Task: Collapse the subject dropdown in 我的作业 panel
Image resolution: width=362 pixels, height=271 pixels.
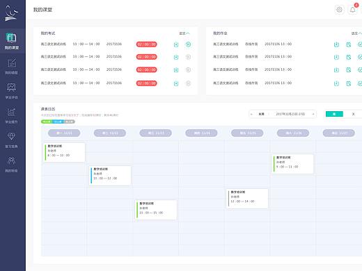Action: 356,33
